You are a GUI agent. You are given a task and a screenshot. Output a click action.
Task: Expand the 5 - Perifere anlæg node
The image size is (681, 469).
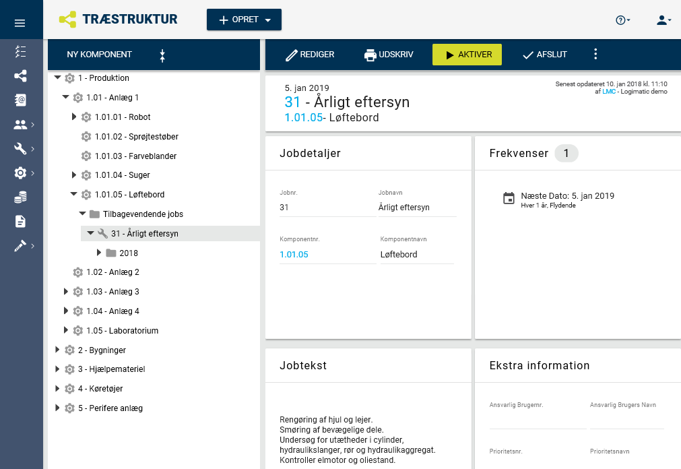tap(57, 408)
